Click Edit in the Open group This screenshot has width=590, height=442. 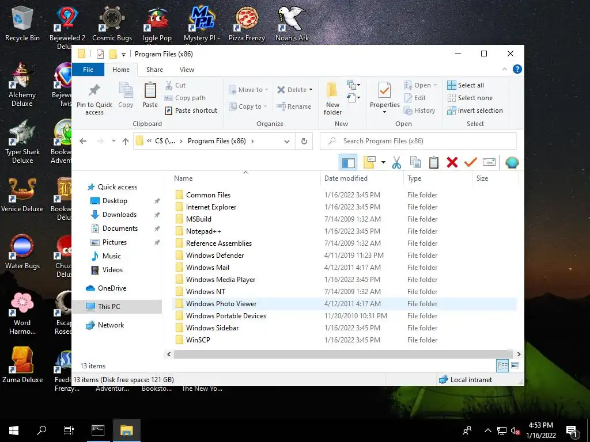click(415, 98)
